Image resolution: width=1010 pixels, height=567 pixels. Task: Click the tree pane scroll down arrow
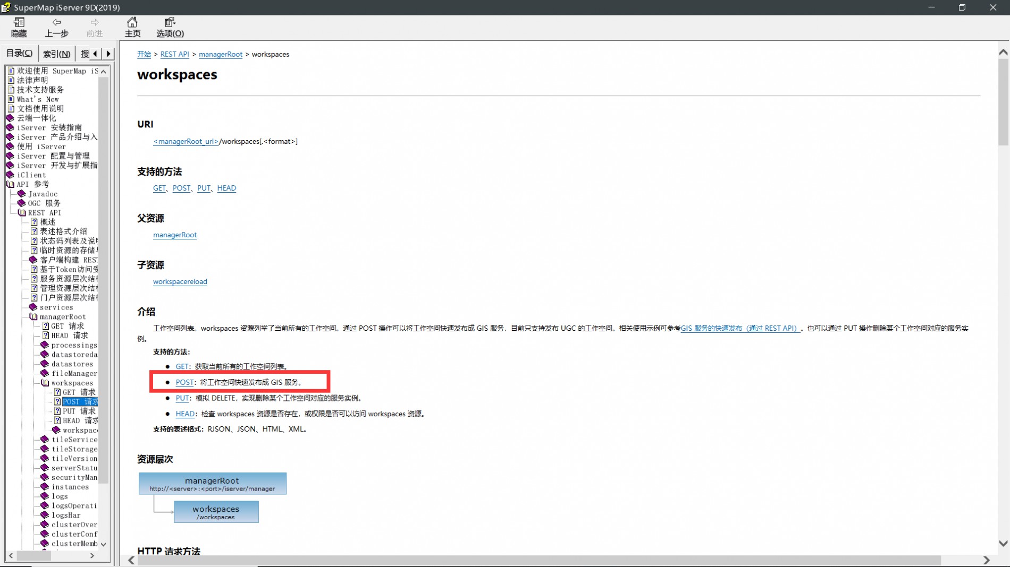point(104,544)
